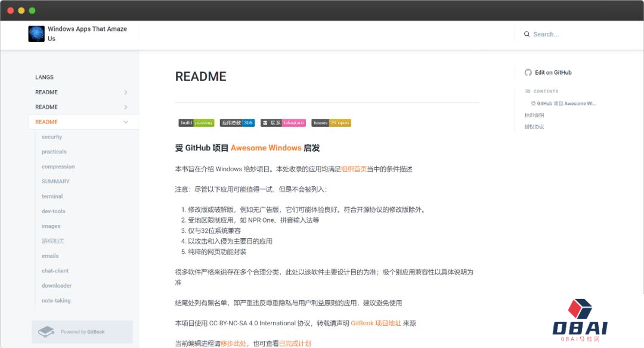The image size is (644, 348).
Task: Click the 纯粹的网页功能封装 list item
Action: click(x=217, y=252)
